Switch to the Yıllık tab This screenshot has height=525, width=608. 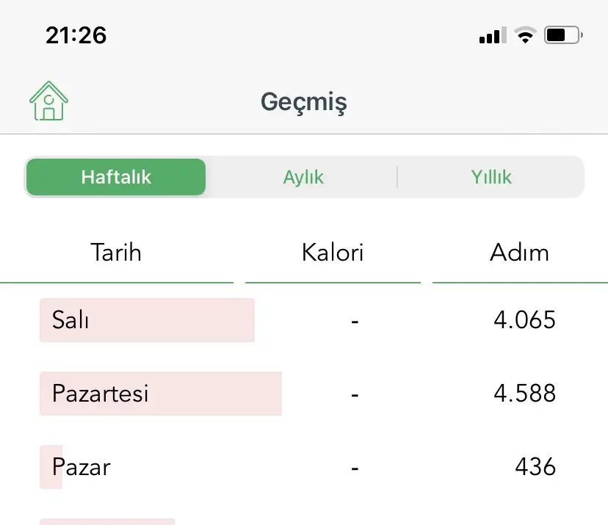pyautogui.click(x=491, y=177)
